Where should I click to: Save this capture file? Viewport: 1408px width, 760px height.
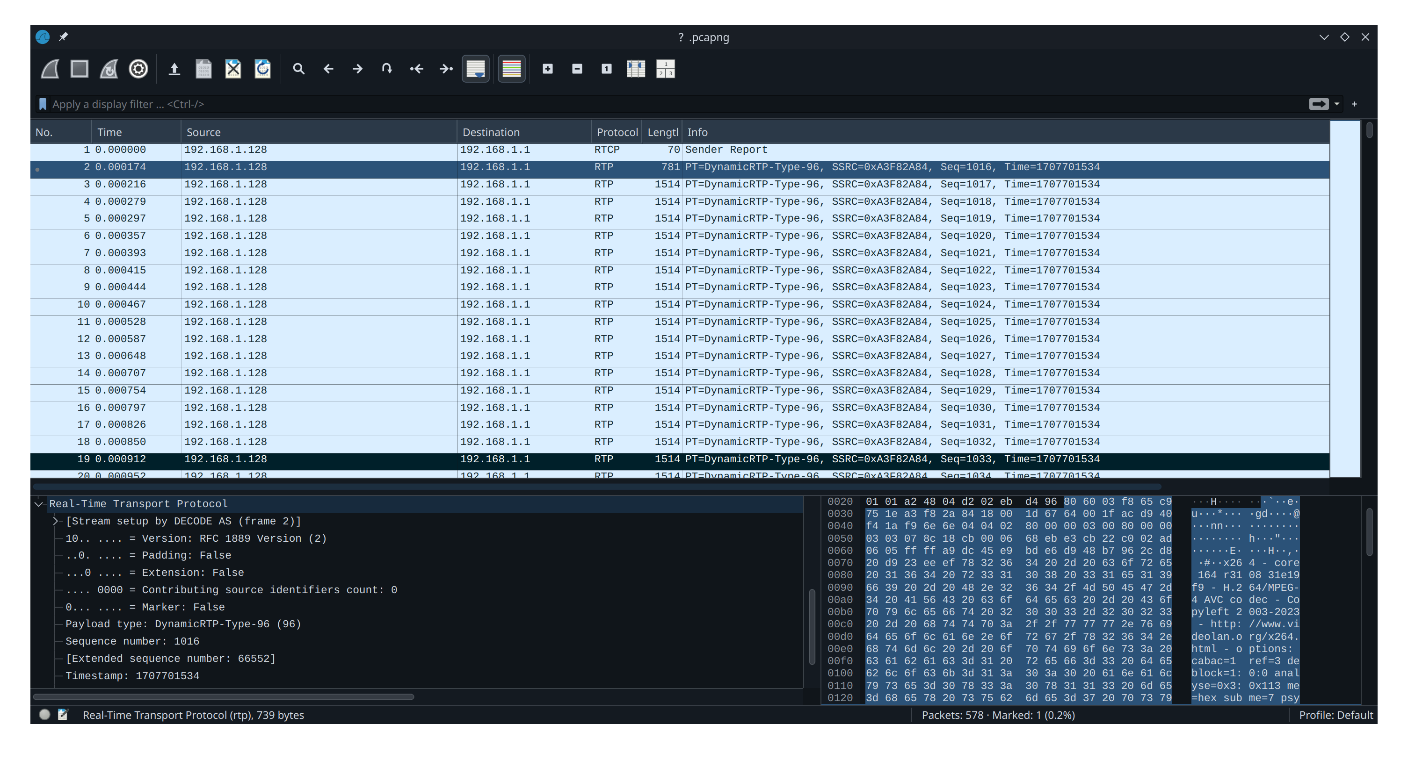tap(204, 69)
